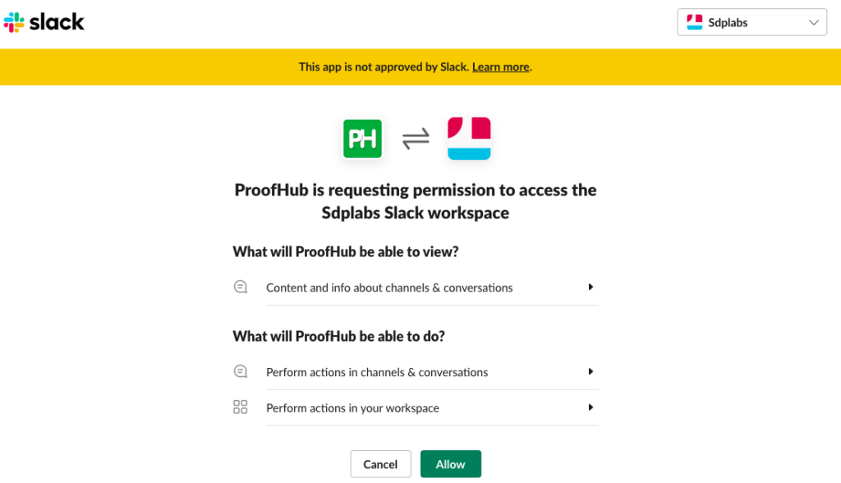Click the speech bubble icon beside perform actions permission
This screenshot has width=841, height=483.
click(x=240, y=370)
